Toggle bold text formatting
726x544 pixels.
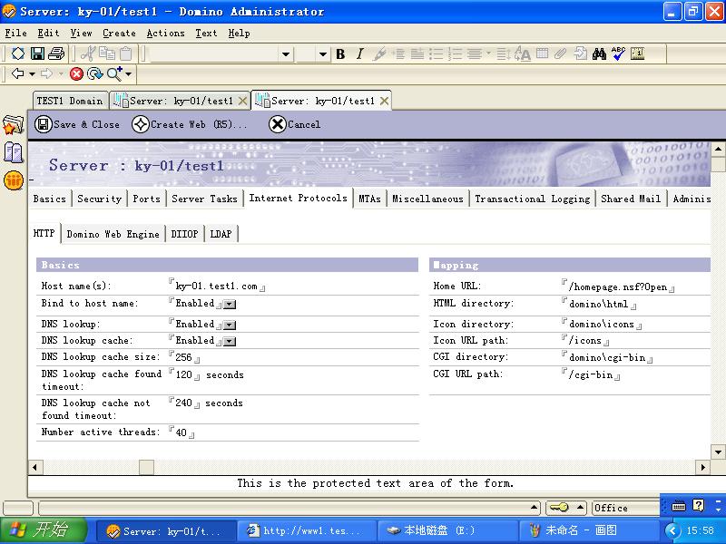(340, 54)
